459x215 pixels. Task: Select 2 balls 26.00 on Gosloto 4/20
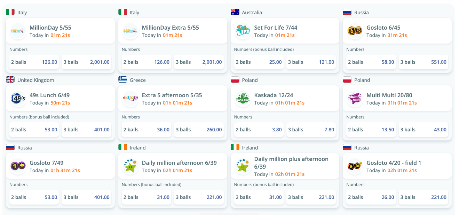(x=371, y=197)
